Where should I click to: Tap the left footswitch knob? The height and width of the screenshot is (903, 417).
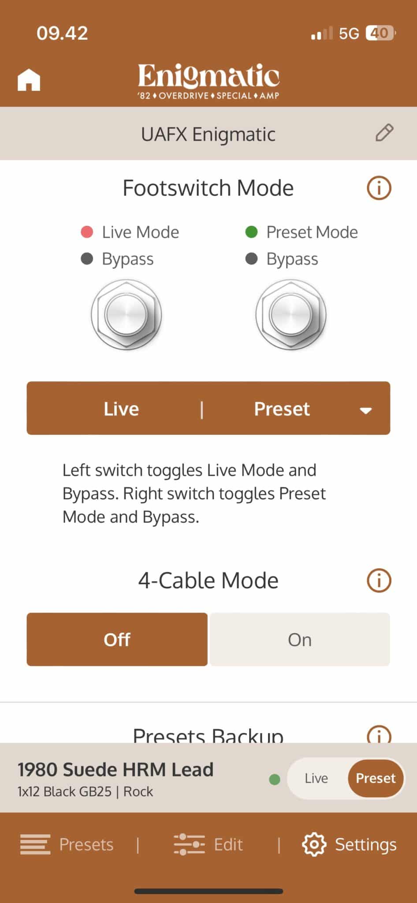(x=127, y=315)
